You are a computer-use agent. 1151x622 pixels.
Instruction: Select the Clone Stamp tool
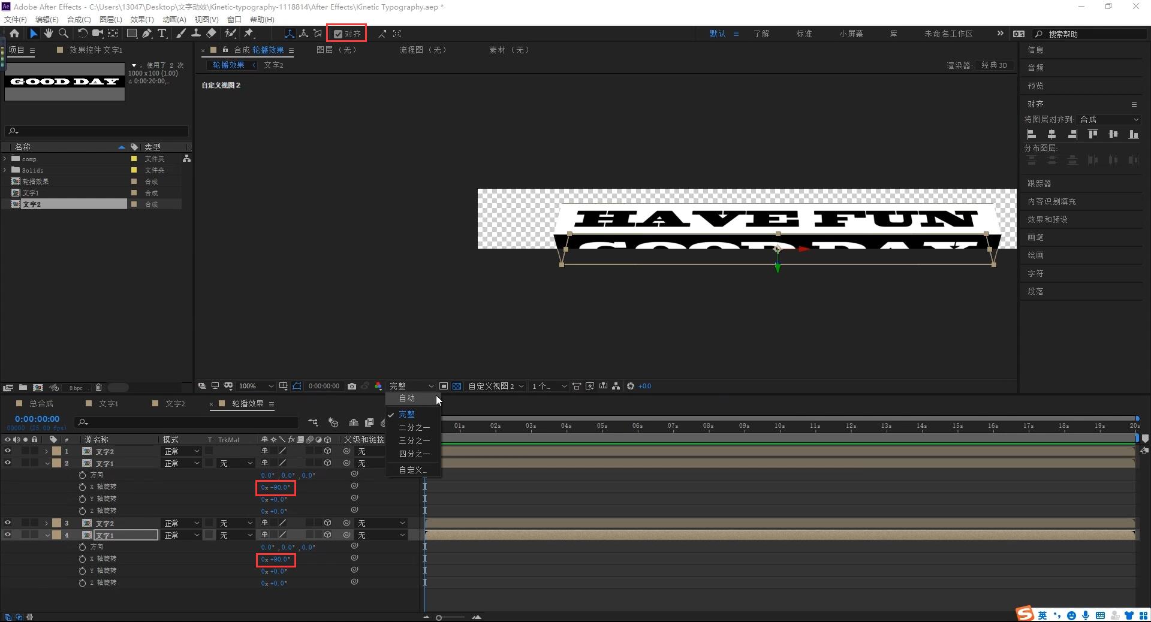[195, 34]
